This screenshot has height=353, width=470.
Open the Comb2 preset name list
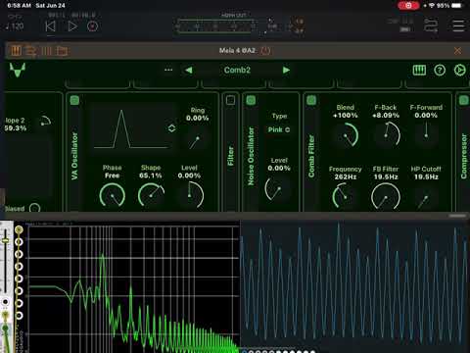[237, 70]
